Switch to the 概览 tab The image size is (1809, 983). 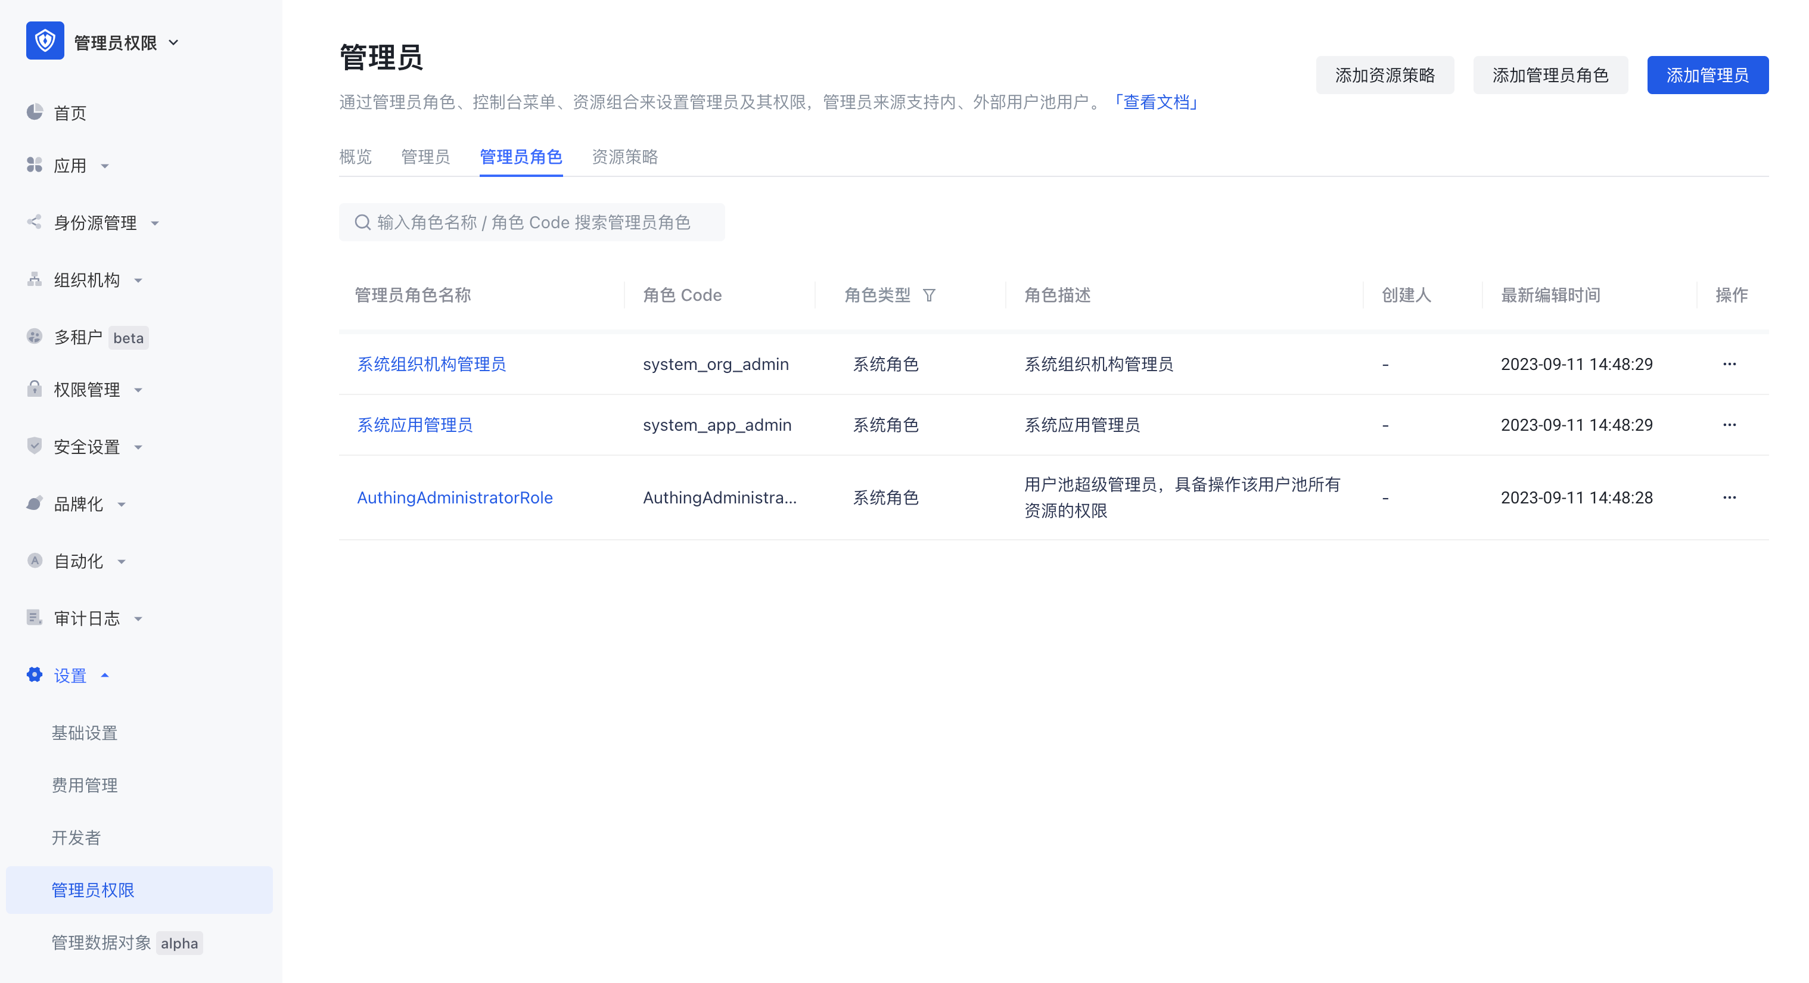pyautogui.click(x=355, y=156)
